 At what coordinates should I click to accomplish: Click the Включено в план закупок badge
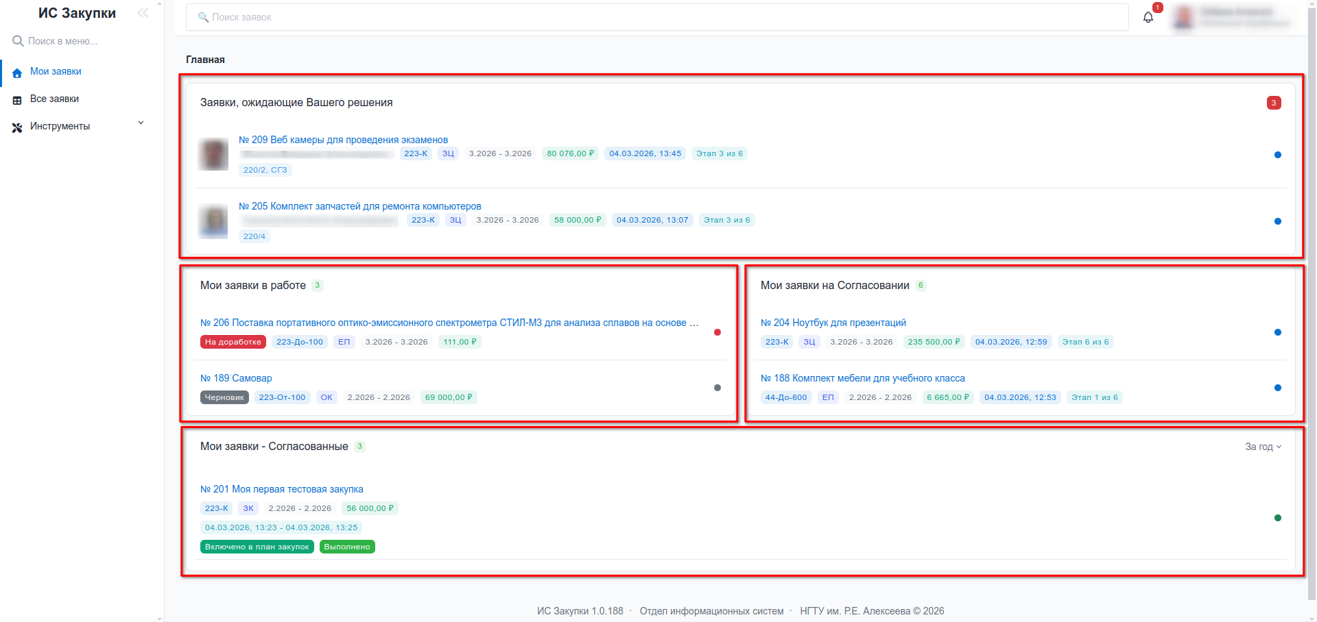tap(257, 547)
